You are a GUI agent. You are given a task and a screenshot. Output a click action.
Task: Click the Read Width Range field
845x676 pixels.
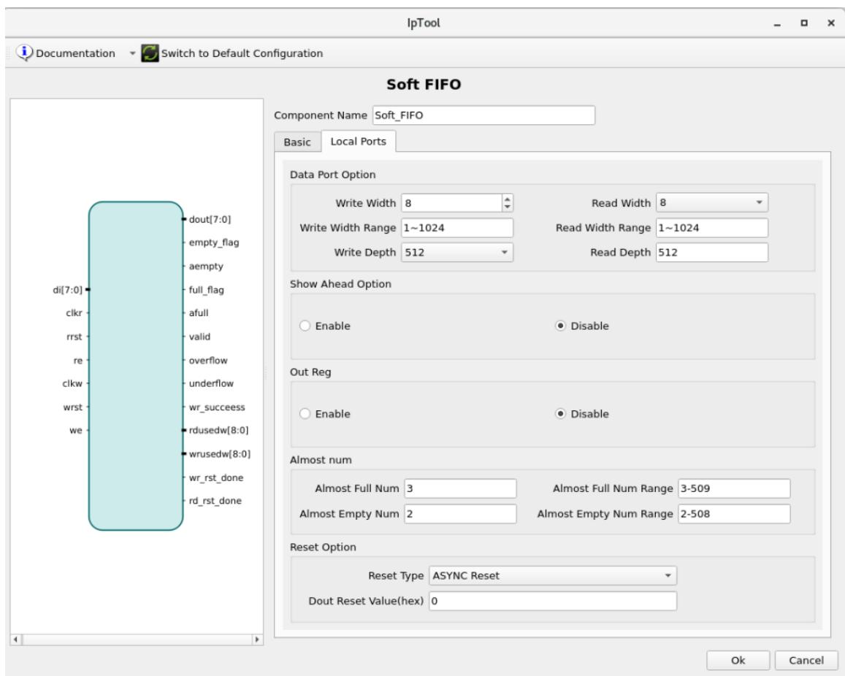(711, 228)
